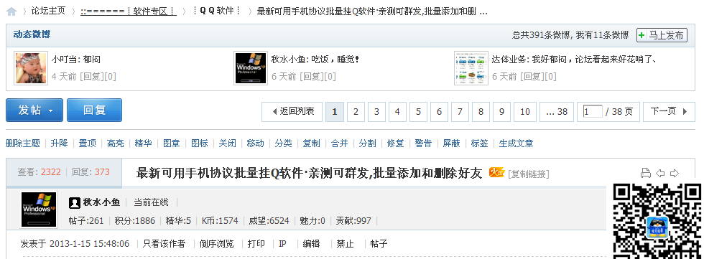Open 秋水小鱼 microblog Windows XP avatar
704x259 pixels.
tap(251, 68)
